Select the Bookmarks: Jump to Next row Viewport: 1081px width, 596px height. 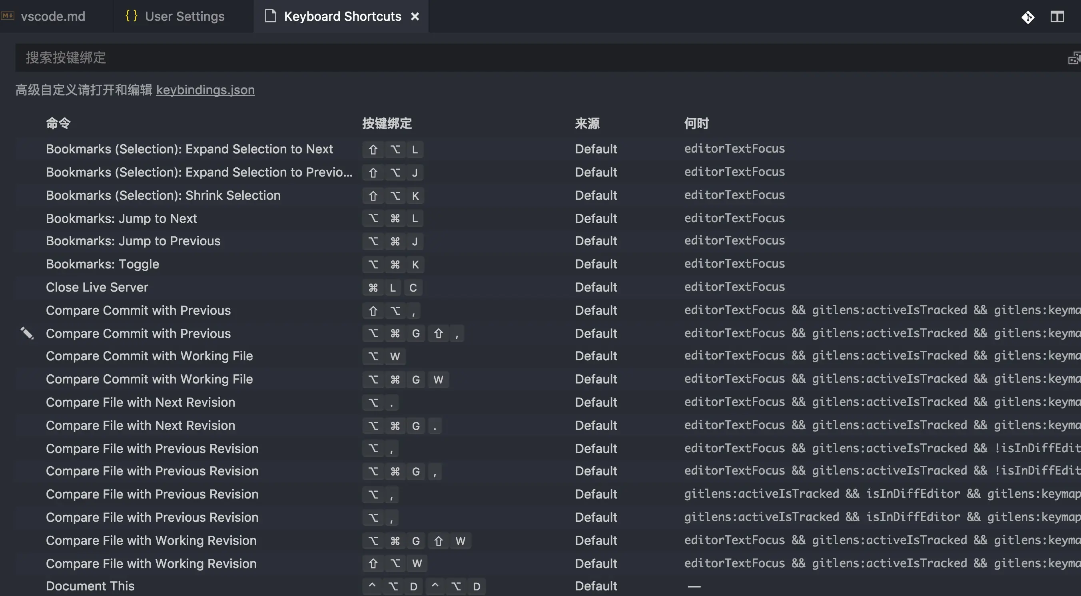121,219
